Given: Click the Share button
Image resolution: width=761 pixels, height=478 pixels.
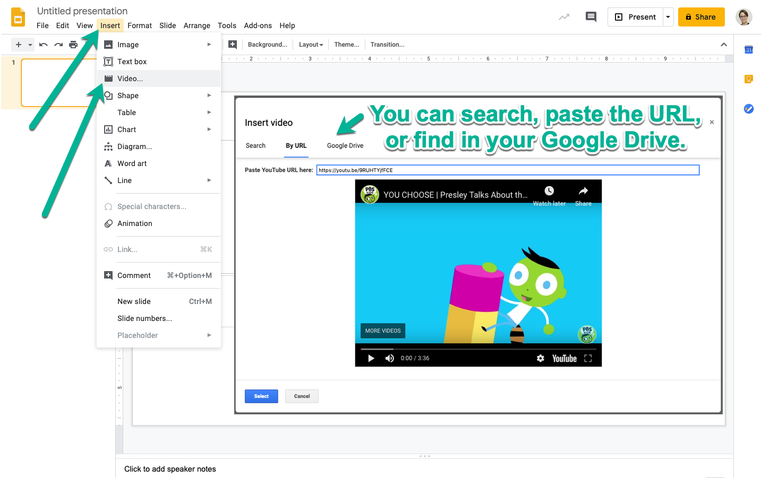Looking at the screenshot, I should [701, 16].
